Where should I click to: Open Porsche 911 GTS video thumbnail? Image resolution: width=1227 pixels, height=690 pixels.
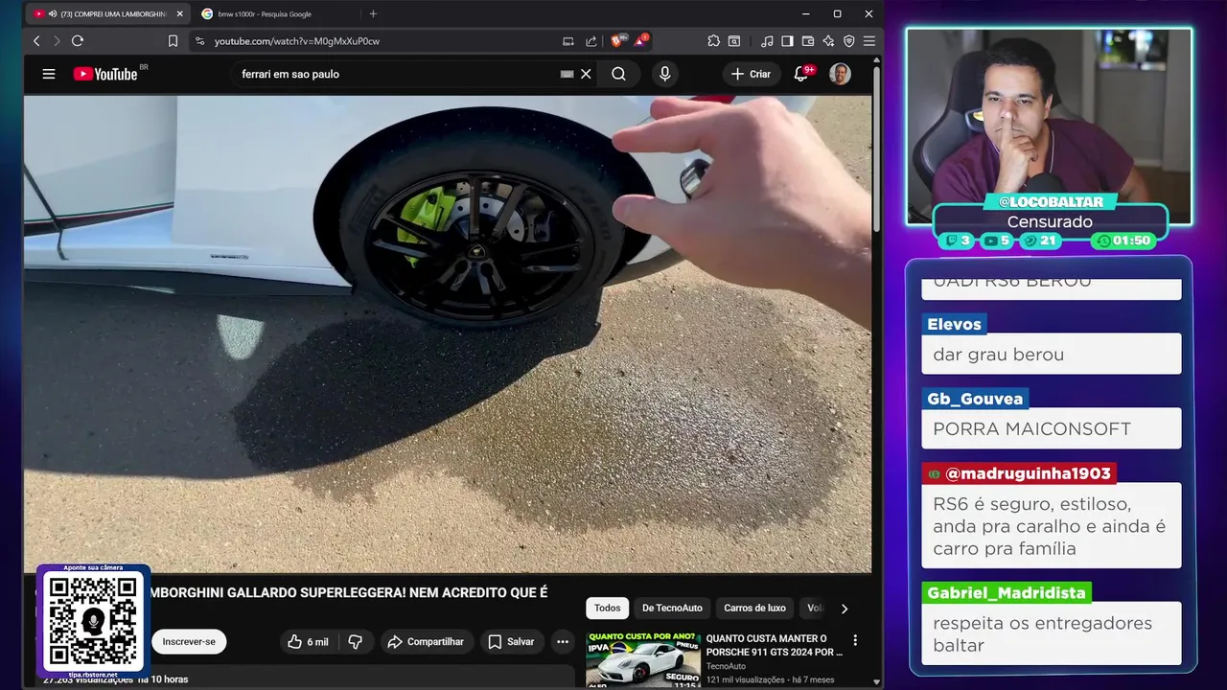643,658
